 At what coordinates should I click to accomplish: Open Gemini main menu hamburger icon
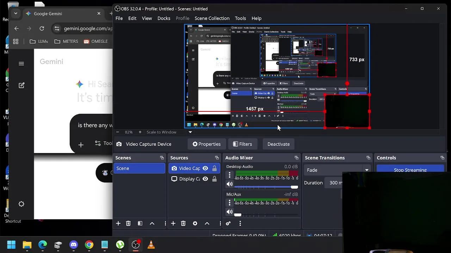click(x=21, y=64)
